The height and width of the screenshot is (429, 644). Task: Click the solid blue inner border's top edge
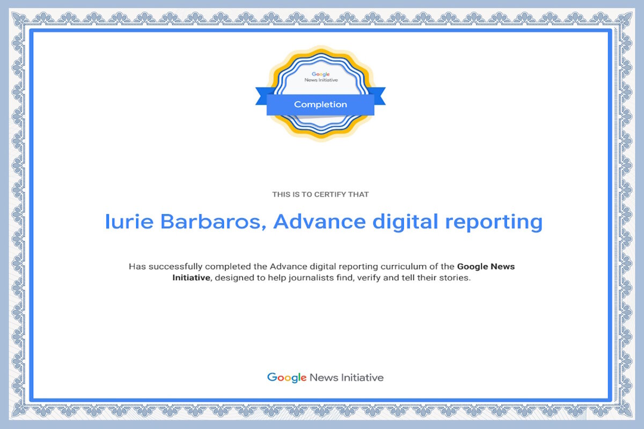click(320, 31)
